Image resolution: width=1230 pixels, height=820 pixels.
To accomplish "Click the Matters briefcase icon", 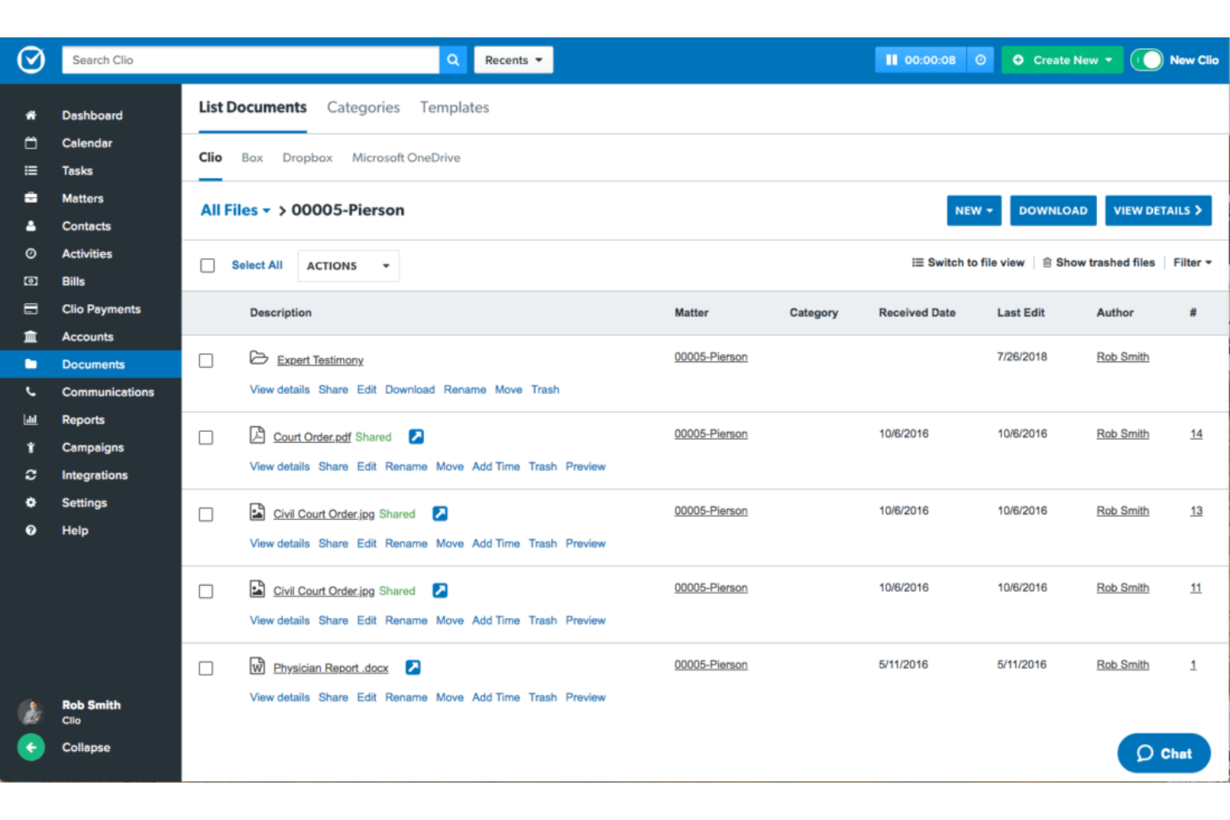I will (x=31, y=198).
